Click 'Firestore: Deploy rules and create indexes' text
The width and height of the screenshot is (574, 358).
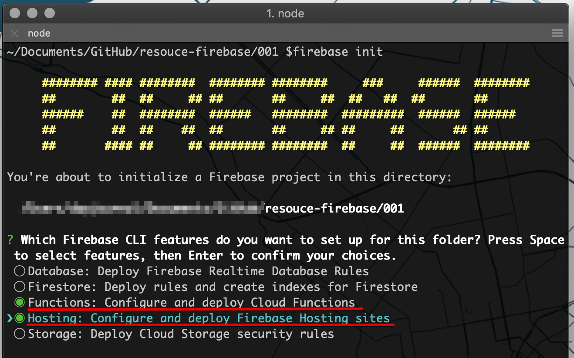tap(223, 287)
